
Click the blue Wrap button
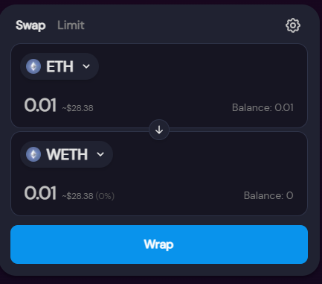tap(159, 244)
